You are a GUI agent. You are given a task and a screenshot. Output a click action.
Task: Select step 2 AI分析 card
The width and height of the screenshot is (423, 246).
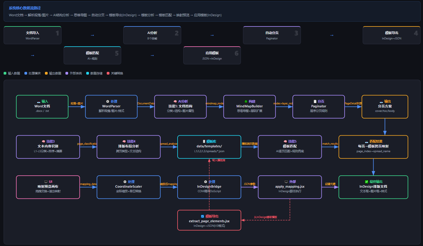(152, 35)
